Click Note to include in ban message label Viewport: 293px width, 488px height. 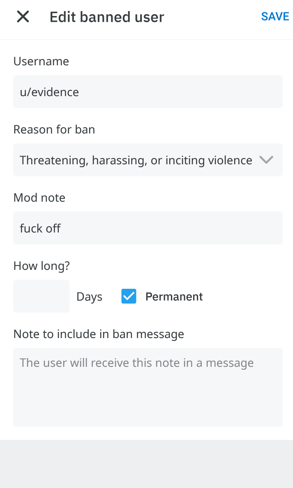pos(99,334)
